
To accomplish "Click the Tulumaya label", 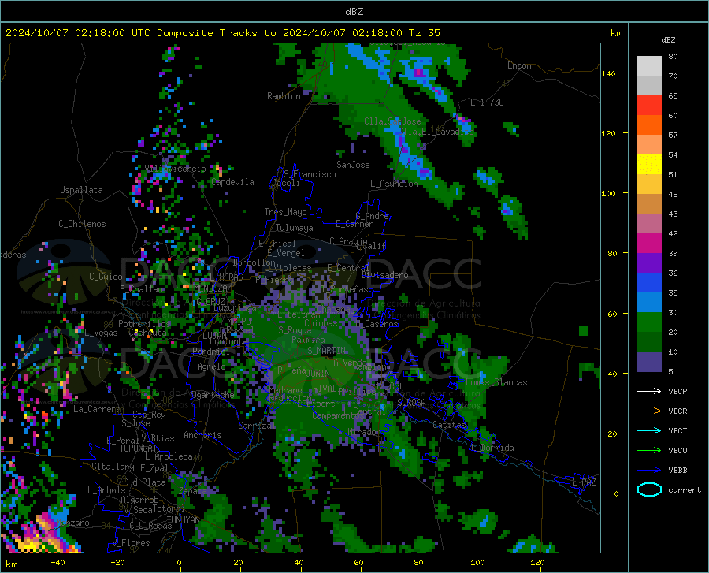I will click(295, 228).
